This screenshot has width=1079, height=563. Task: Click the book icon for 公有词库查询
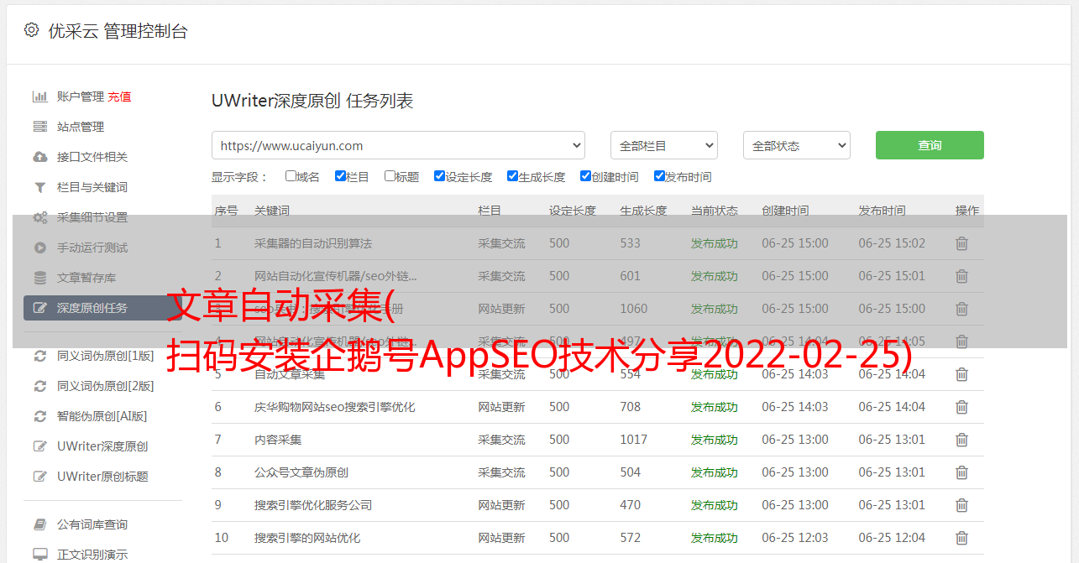(39, 524)
